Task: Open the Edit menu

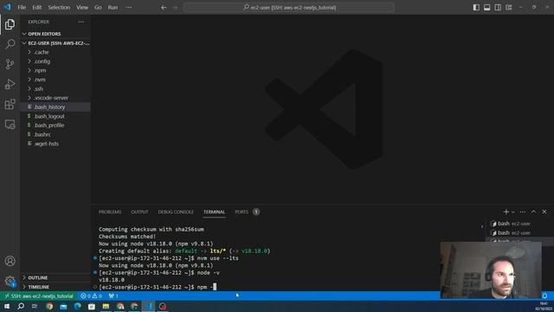Action: tap(36, 8)
